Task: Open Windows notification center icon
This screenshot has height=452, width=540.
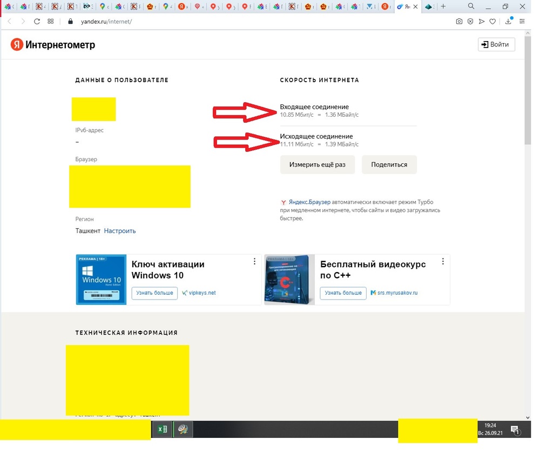Action: [x=515, y=430]
